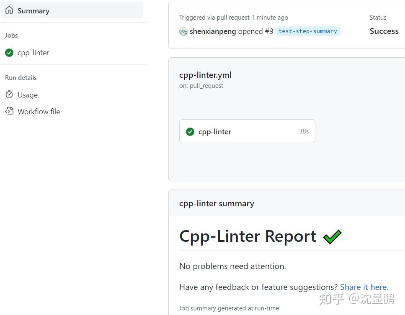Click the cpp-linter summary section header
405x315 pixels.
coord(217,203)
